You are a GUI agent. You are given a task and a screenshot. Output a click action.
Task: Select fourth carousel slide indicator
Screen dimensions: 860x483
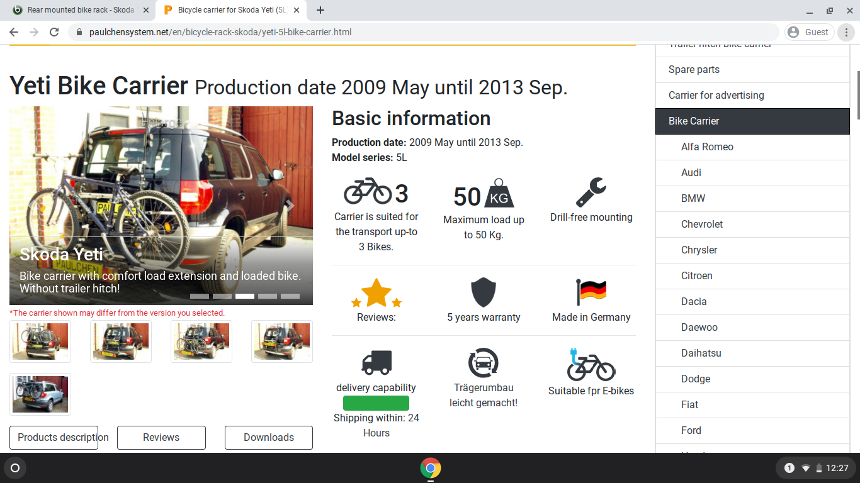coord(268,296)
